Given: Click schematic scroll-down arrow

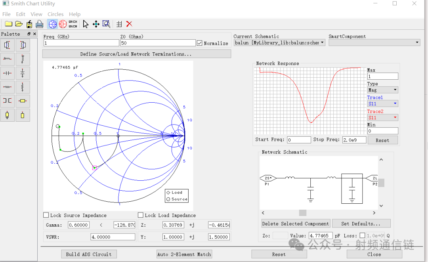Looking at the screenshot, I should [x=381, y=206].
